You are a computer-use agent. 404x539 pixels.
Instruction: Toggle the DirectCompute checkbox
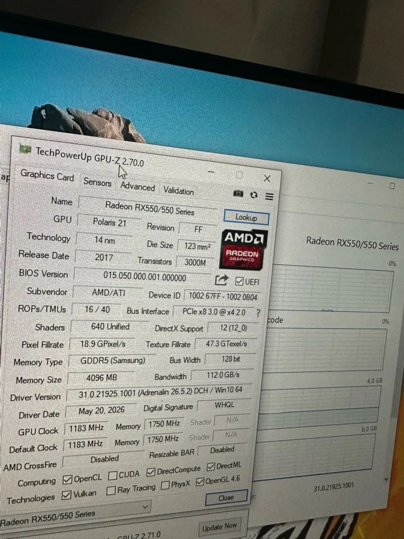151,472
